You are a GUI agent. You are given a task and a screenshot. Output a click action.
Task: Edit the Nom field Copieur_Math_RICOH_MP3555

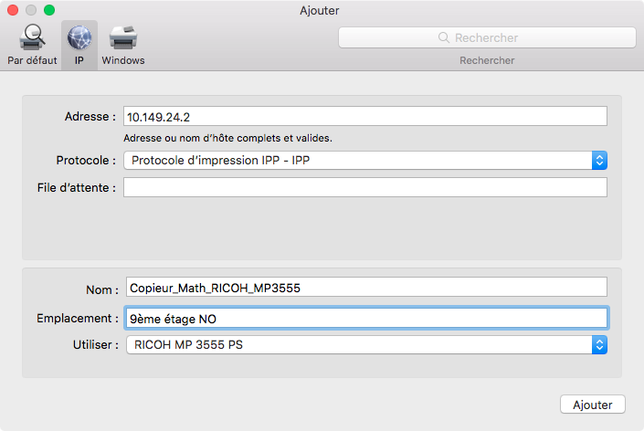click(366, 288)
